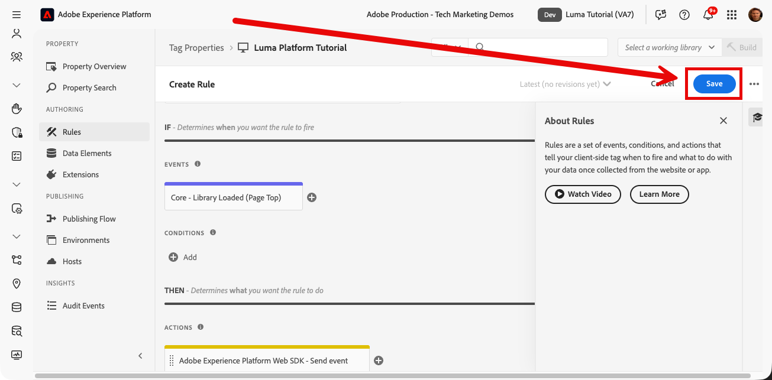The width and height of the screenshot is (772, 380).
Task: Open Property Overview page
Action: (x=94, y=66)
